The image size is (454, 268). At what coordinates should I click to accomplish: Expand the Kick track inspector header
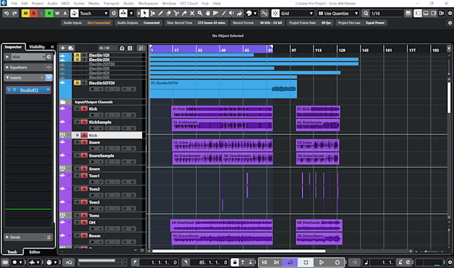coord(7,57)
